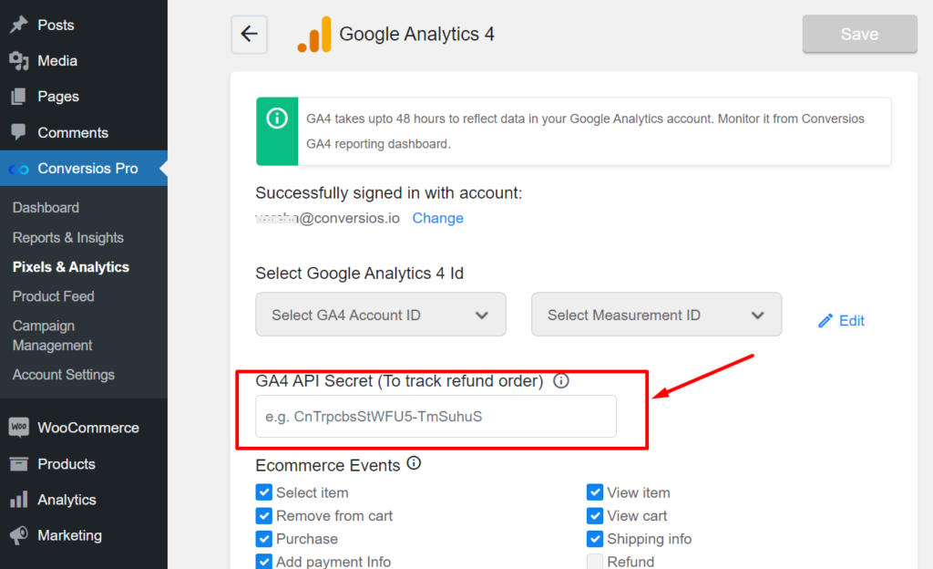Open Account Settings submenu
The image size is (933, 569).
(x=64, y=375)
